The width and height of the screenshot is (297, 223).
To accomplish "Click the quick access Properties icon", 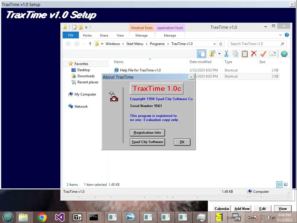I will [75, 27].
